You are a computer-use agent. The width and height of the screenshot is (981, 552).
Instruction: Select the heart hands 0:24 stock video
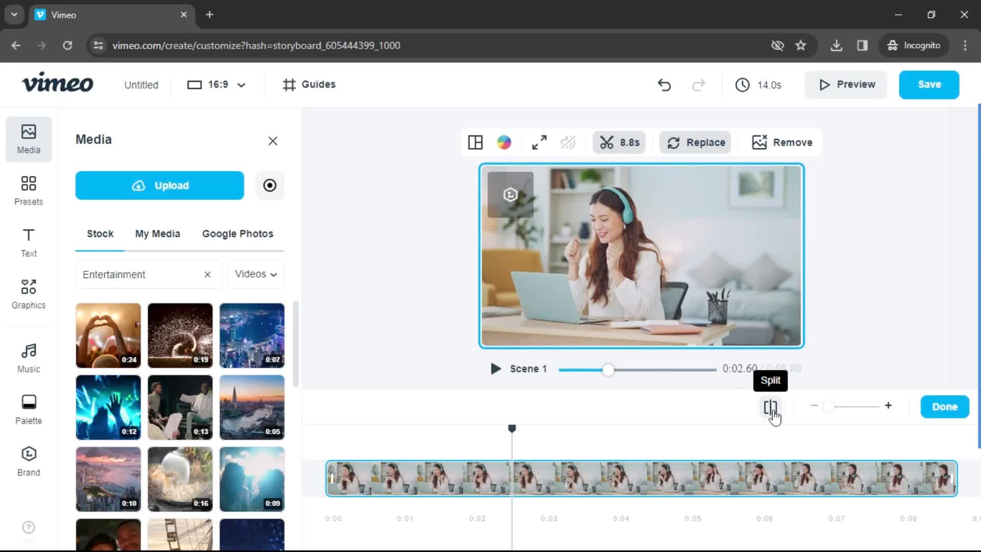pos(108,336)
